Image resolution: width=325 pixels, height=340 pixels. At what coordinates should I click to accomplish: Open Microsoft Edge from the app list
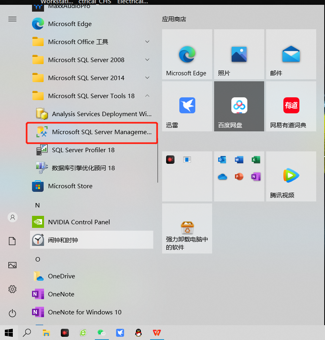point(92,24)
